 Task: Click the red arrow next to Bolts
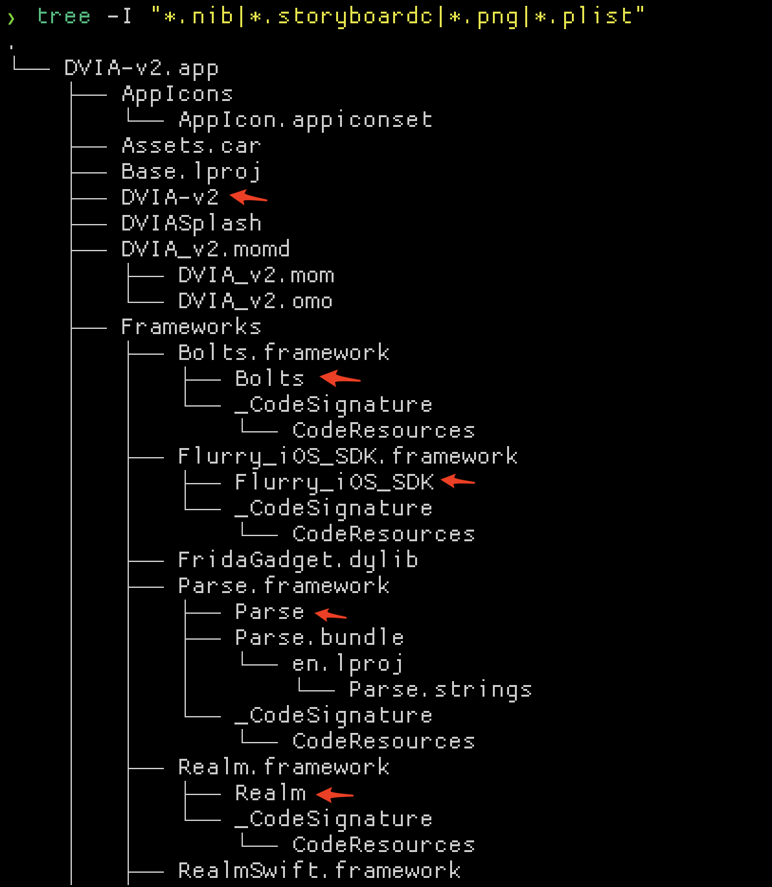[x=340, y=378]
